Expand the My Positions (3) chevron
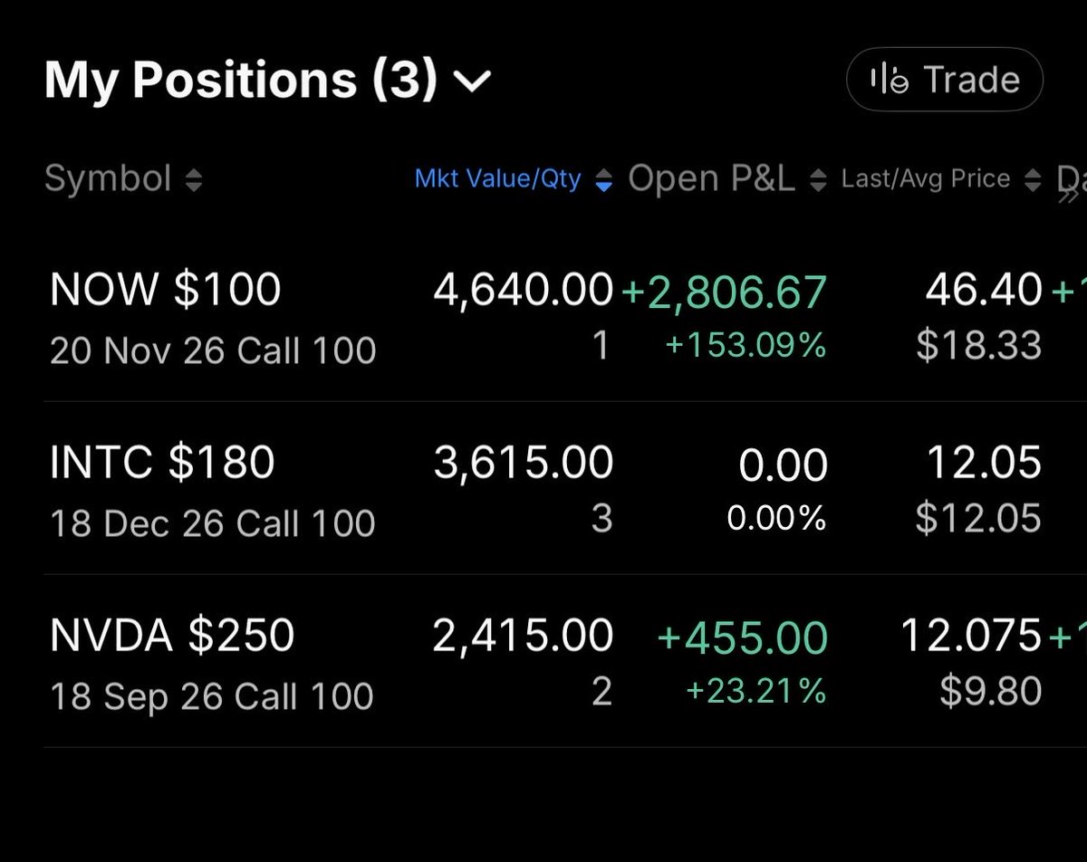Screen dimensions: 1087x862 [472, 82]
